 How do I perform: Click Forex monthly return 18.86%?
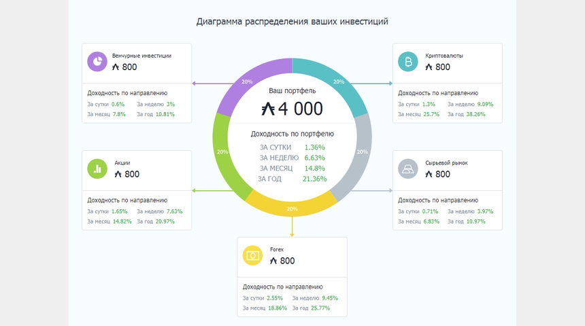pyautogui.click(x=278, y=308)
